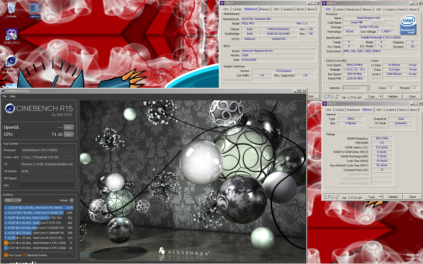Click the rendered Cinebench scene image

193,181
